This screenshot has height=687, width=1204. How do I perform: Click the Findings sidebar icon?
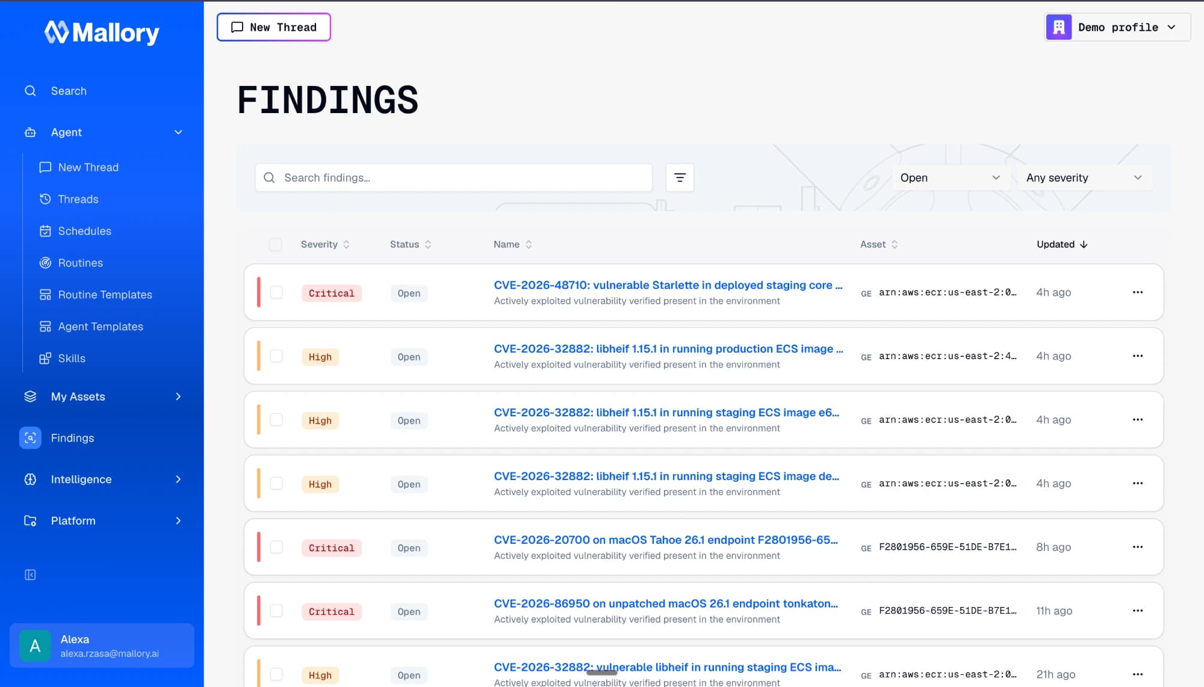[30, 438]
